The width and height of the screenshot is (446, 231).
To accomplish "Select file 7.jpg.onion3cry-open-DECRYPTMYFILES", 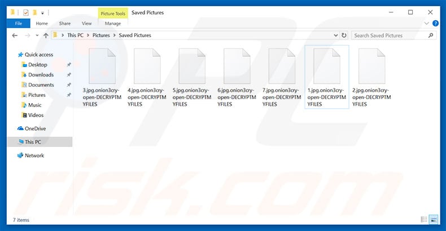I will click(x=282, y=77).
